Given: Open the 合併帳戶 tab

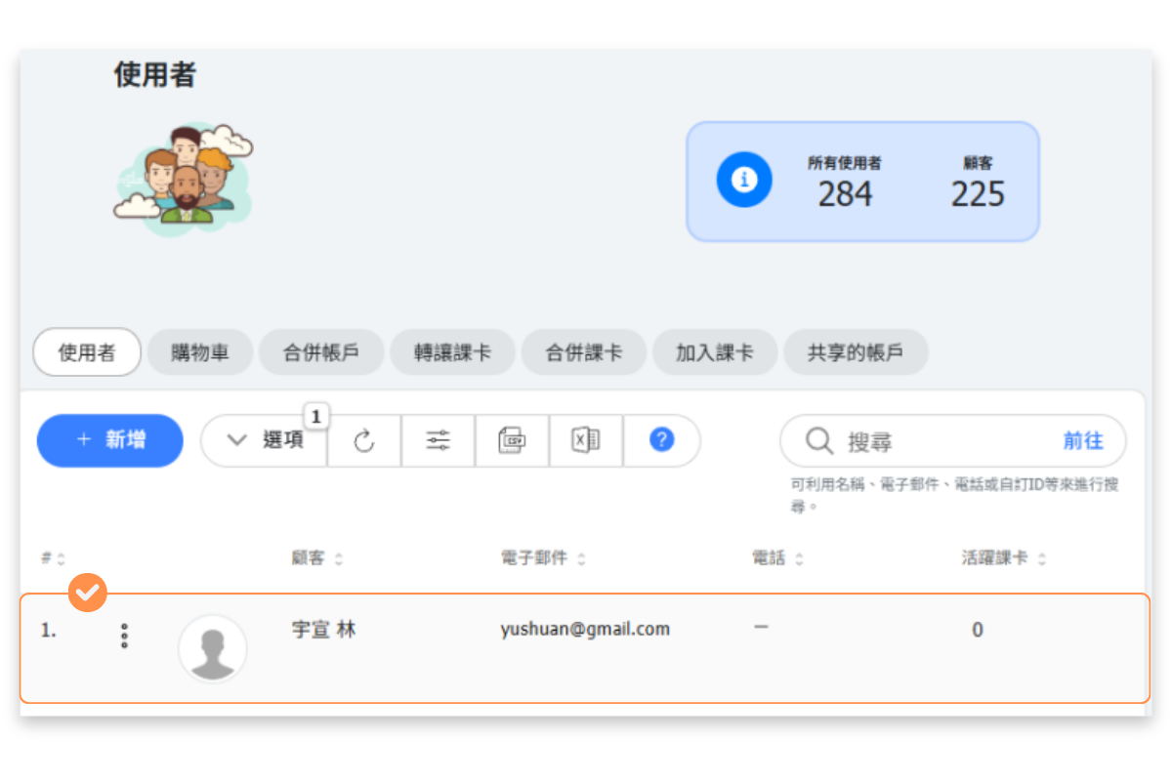Looking at the screenshot, I should coord(320,352).
